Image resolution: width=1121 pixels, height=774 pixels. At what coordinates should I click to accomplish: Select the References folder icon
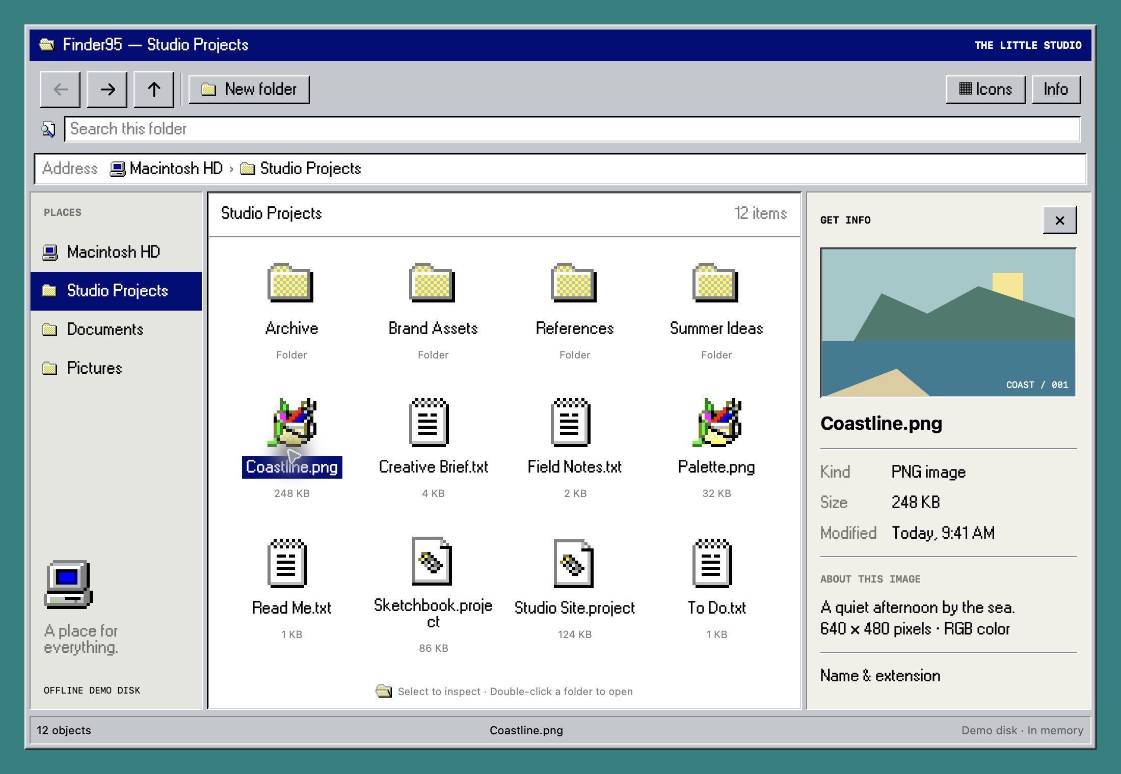click(574, 283)
